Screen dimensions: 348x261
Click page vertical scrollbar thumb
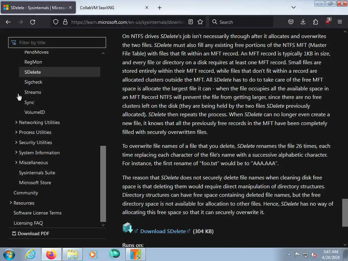pos(345,213)
